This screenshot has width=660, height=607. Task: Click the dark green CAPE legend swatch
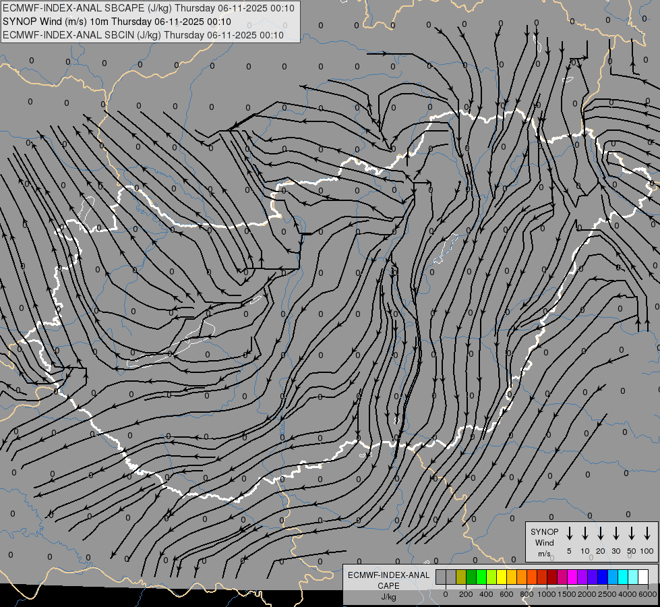click(471, 577)
